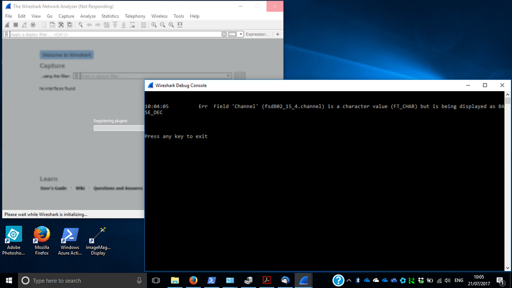Open display filter history dropdown arrow
The height and width of the screenshot is (288, 512).
pos(241,34)
